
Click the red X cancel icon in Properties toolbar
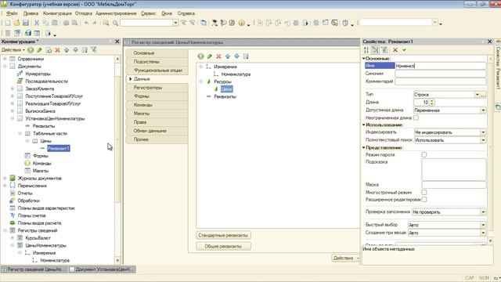(395, 50)
